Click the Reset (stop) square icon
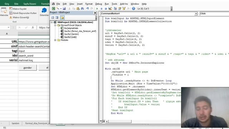The height and width of the screenshot is (129, 229). point(106,9)
